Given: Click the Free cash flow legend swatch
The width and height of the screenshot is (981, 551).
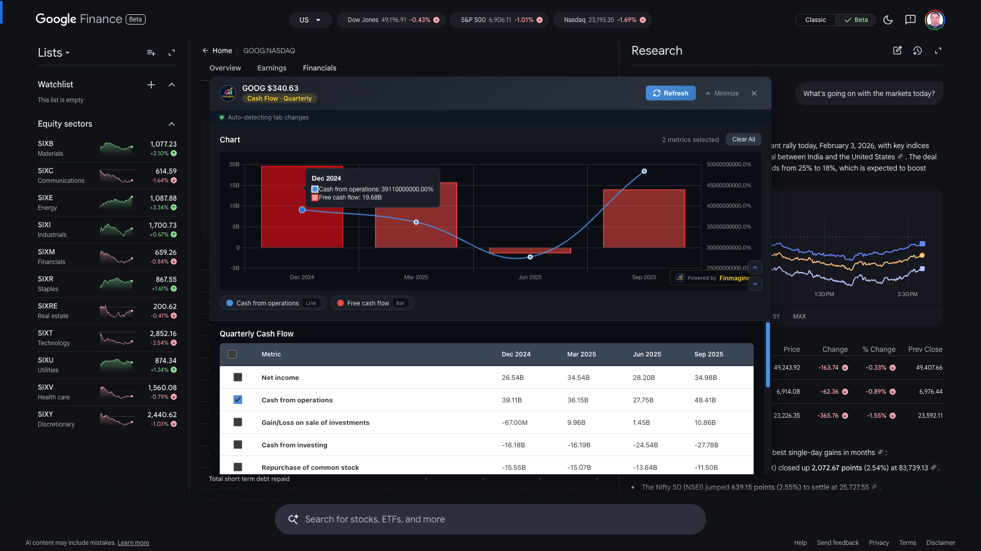Looking at the screenshot, I should (x=341, y=303).
